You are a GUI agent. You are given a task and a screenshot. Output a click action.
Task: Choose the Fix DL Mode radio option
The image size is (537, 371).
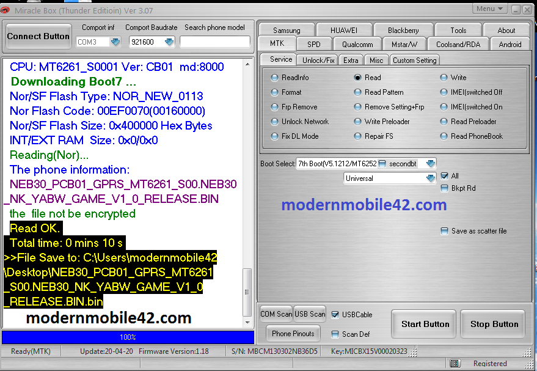click(274, 136)
